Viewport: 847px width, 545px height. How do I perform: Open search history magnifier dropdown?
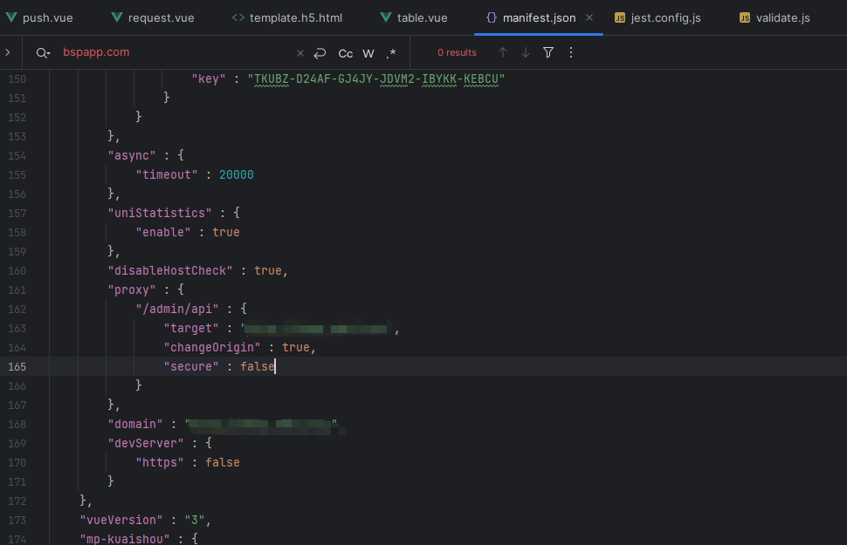[x=43, y=53]
